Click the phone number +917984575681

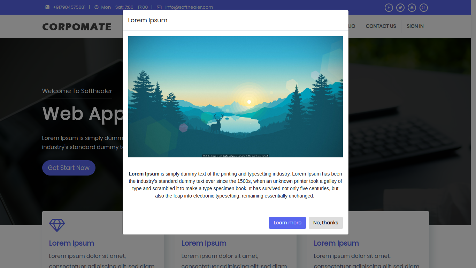click(x=69, y=7)
